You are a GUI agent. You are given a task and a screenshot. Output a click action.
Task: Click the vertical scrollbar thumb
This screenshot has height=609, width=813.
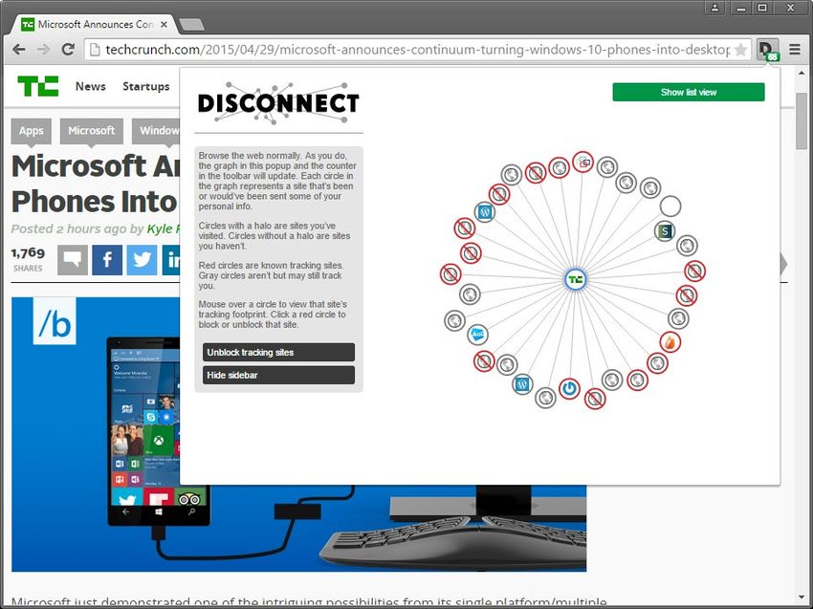802,120
